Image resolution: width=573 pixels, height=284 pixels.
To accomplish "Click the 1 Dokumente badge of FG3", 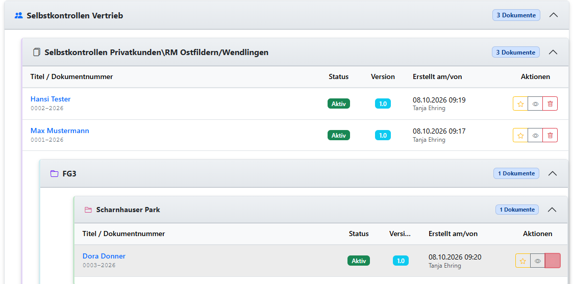I will (x=516, y=173).
